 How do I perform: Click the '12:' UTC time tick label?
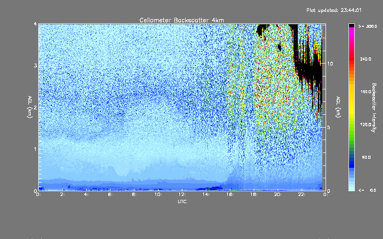click(182, 195)
